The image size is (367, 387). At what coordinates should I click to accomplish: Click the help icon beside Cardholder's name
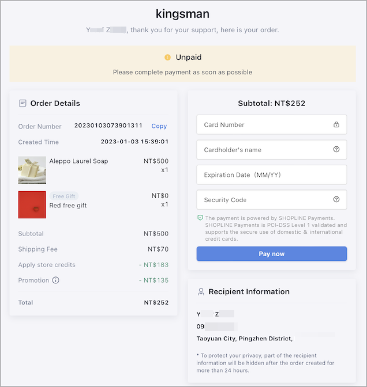336,149
